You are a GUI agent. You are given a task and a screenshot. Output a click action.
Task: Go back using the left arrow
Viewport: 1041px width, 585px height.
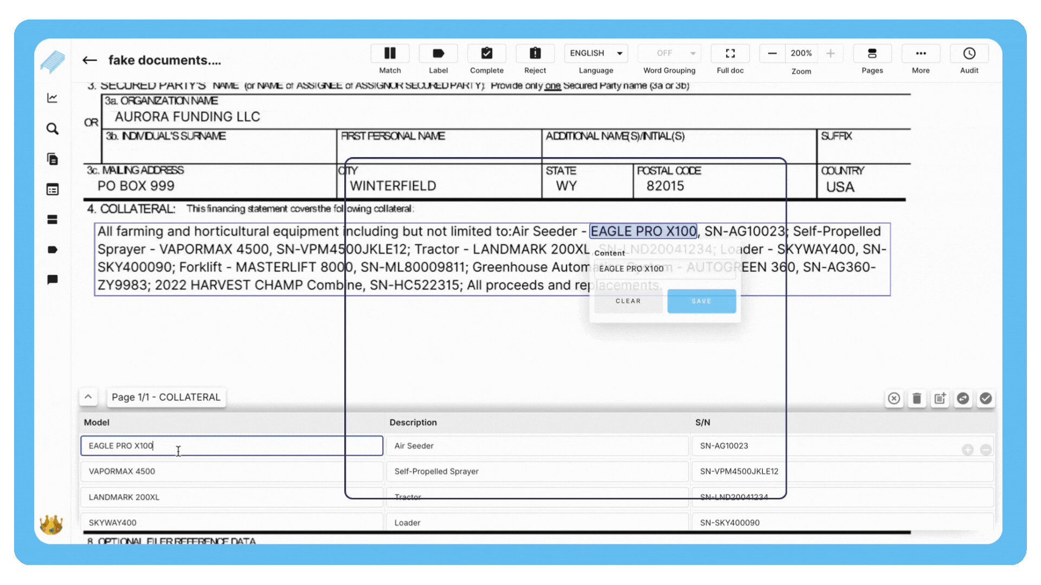point(90,60)
